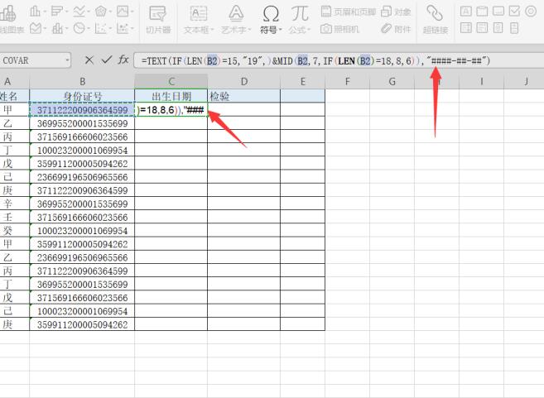Insert a 超链接 hyperlink

[435, 20]
